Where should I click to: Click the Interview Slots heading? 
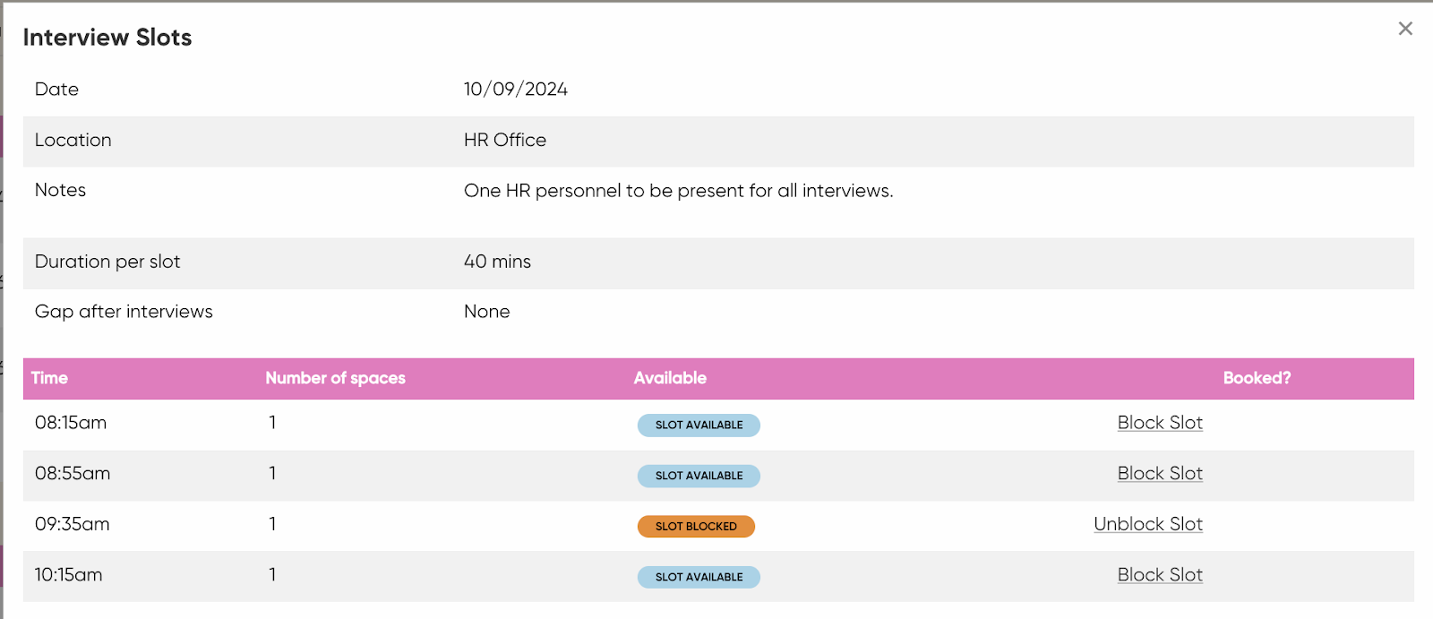coord(107,38)
